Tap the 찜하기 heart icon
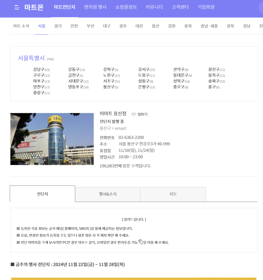Screen dimensions: 263x280 134,114
